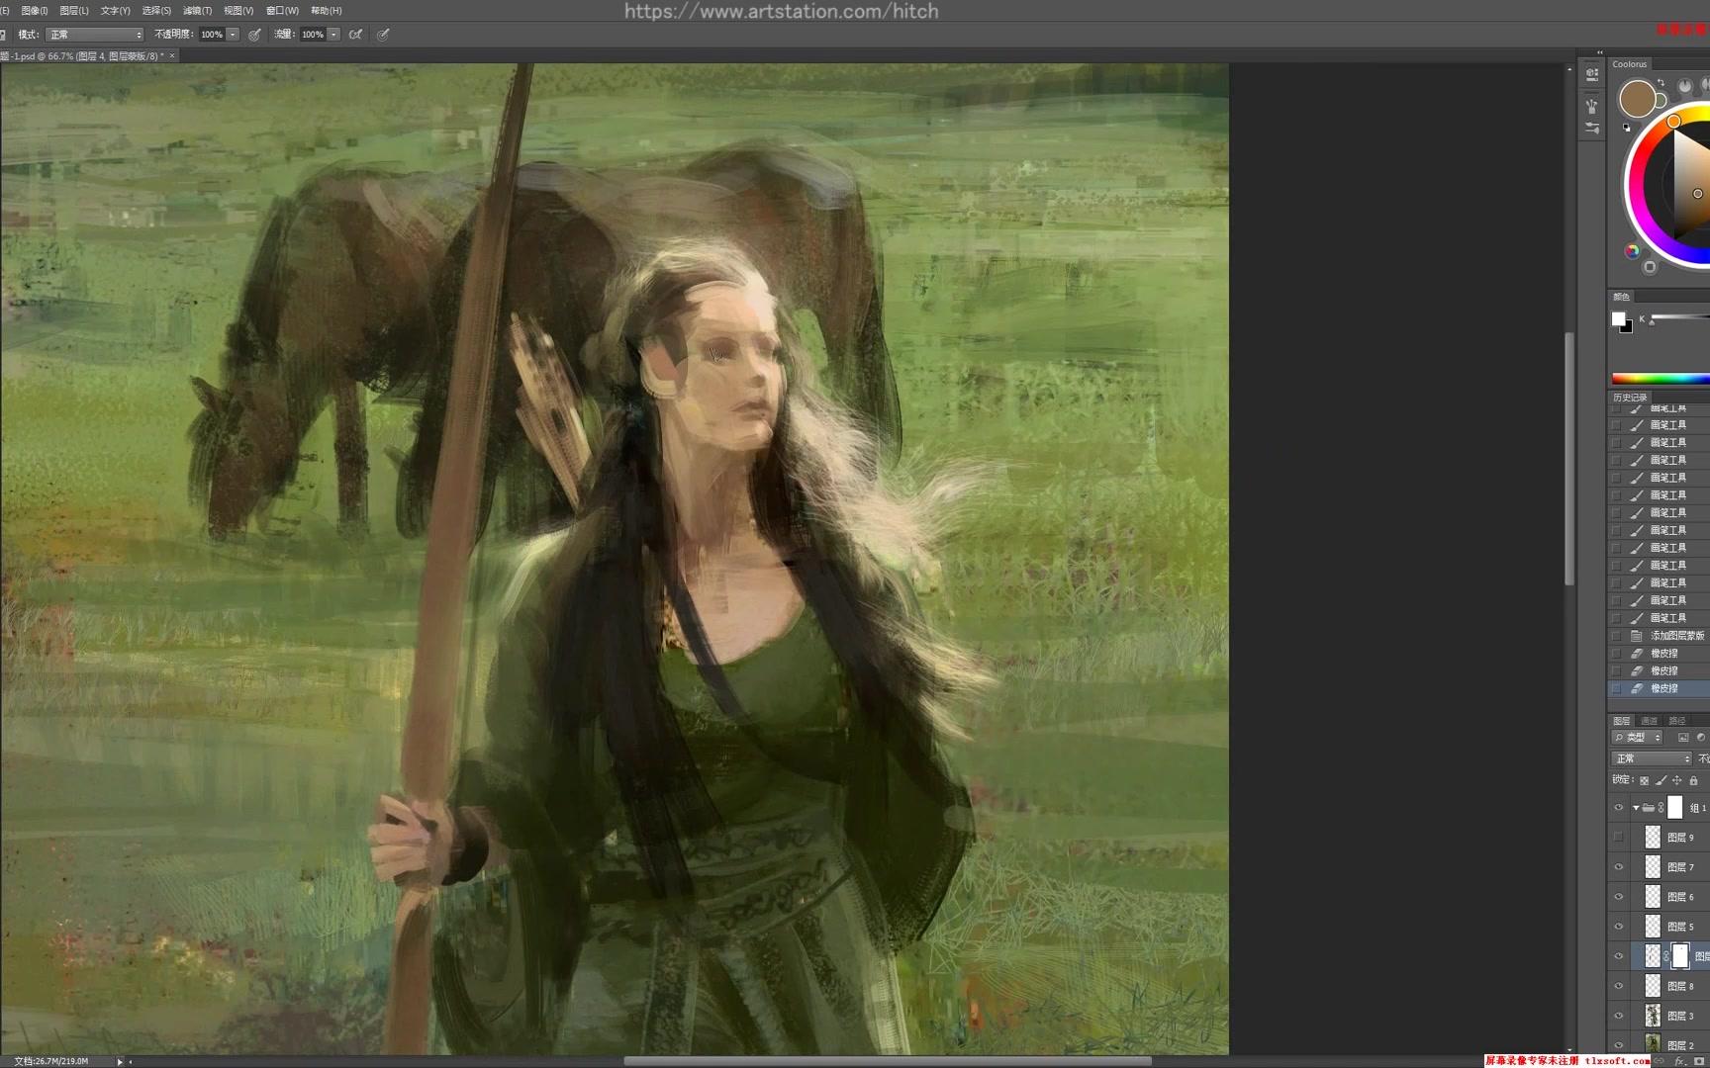Toggle pressure for opacity icon
This screenshot has width=1710, height=1068.
[x=255, y=35]
